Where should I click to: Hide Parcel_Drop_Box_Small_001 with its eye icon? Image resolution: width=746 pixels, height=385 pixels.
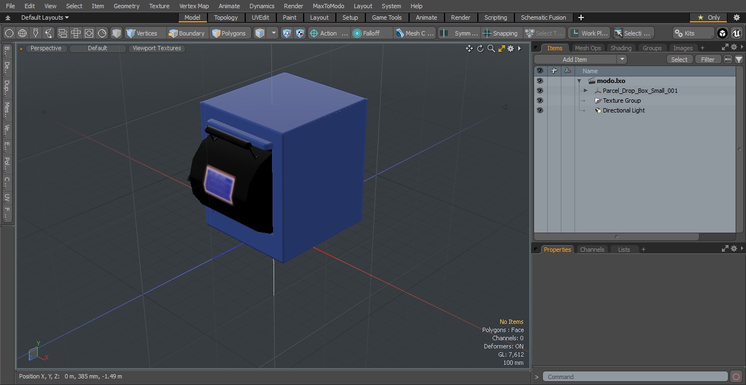coord(540,91)
